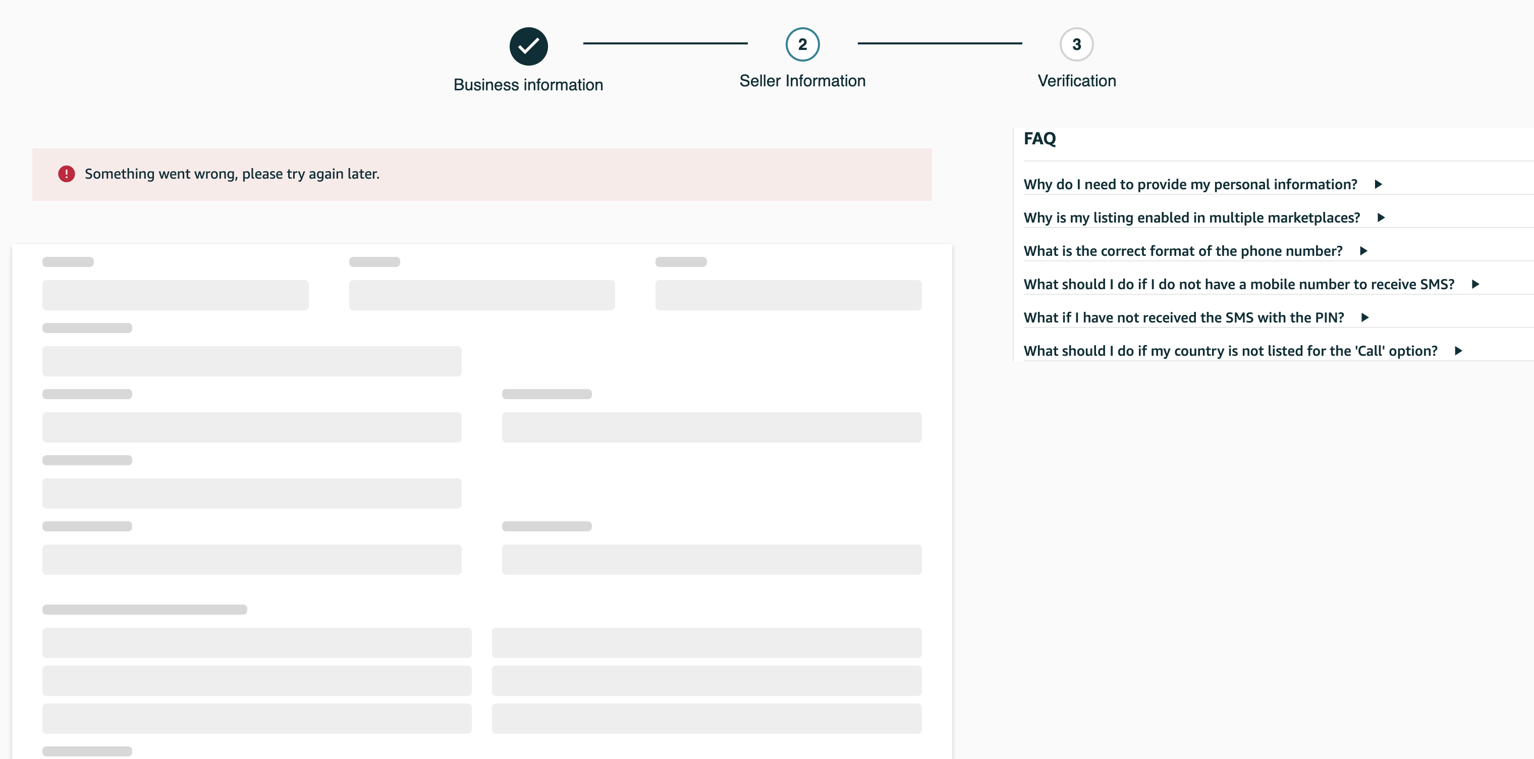The width and height of the screenshot is (1534, 759).
Task: Select the Seller Information step 2 circle
Action: click(x=802, y=44)
